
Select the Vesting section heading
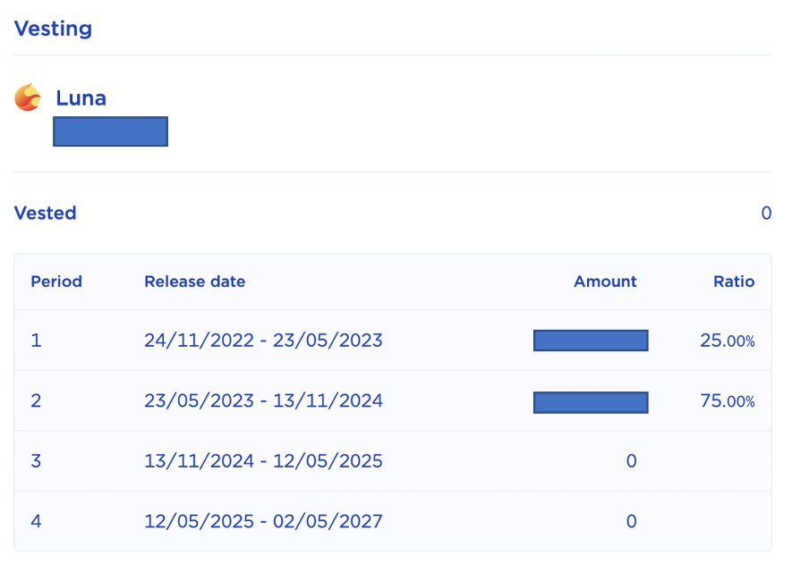(x=53, y=29)
